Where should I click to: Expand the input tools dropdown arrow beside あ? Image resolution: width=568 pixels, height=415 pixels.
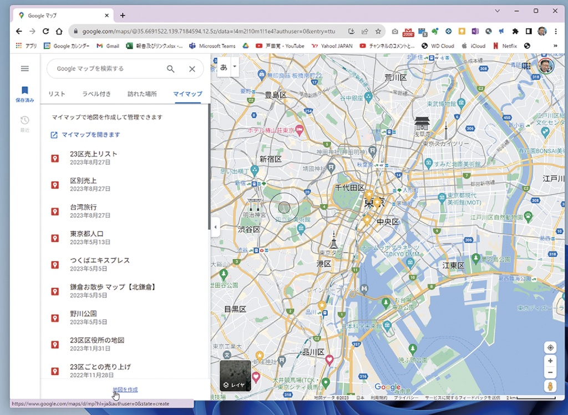(x=235, y=66)
